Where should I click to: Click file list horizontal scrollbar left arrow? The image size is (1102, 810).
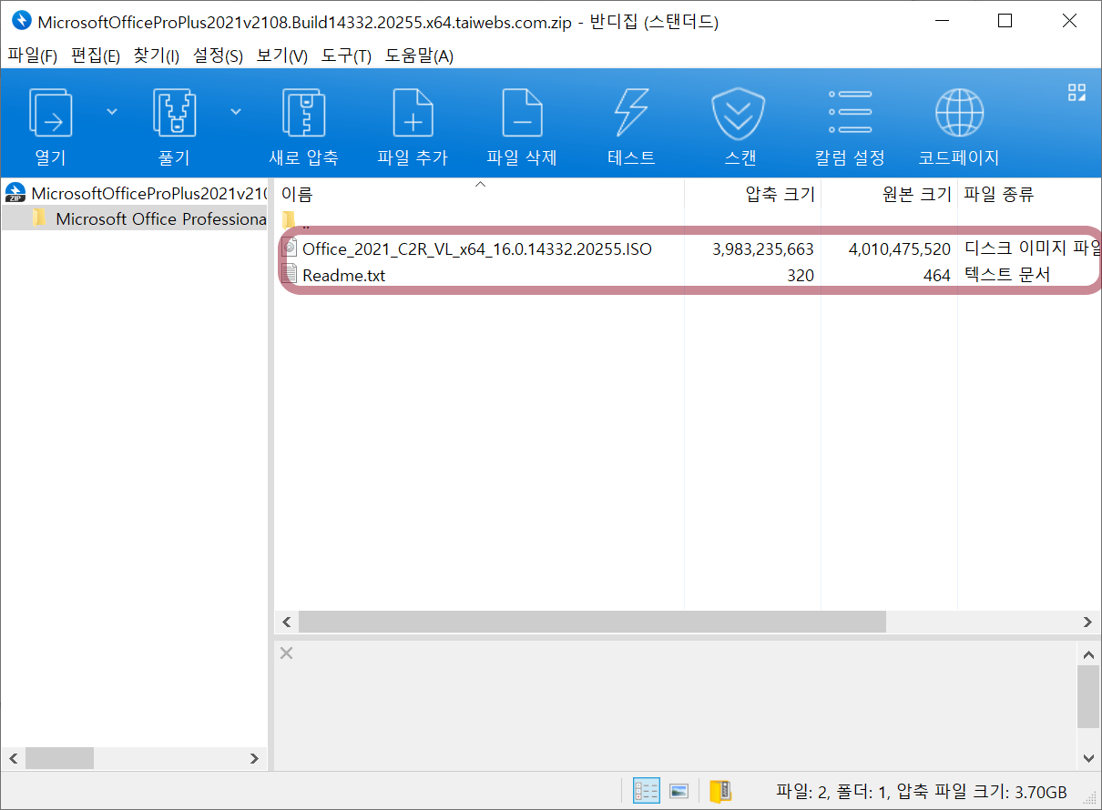coord(286,622)
